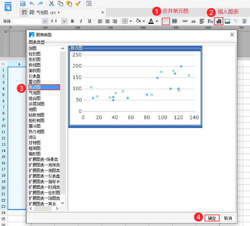Screen dimensions: 250x226
Task: Click the chart list scroll down arrow
Action: 63,203
